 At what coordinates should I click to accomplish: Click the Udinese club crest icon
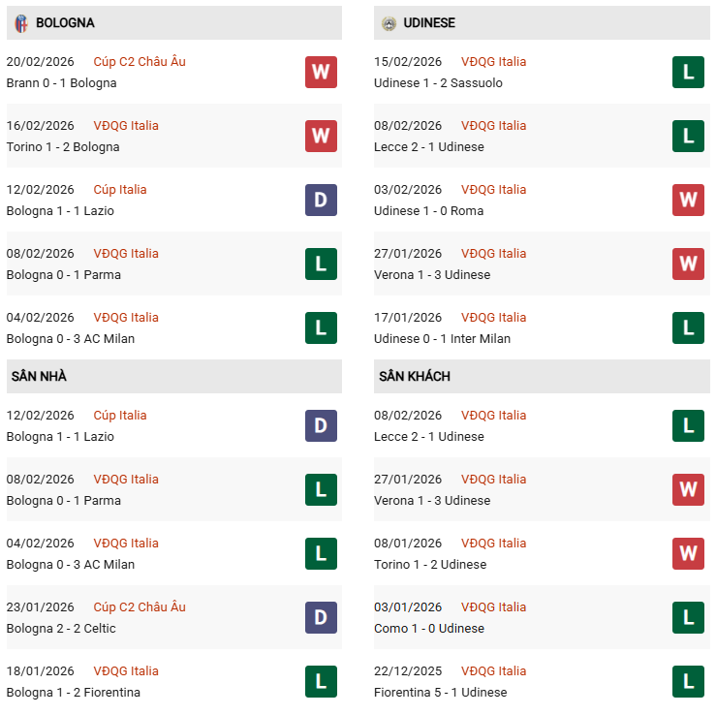pos(389,22)
